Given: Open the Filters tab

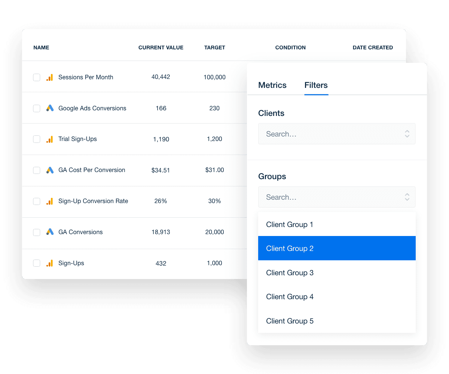Looking at the screenshot, I should [x=316, y=85].
